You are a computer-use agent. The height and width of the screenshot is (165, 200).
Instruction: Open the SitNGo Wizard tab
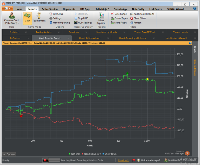[175, 9]
